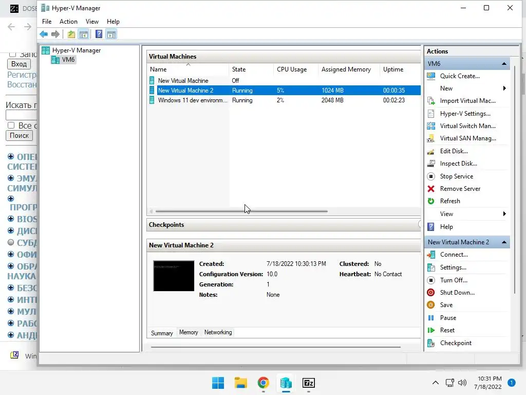This screenshot has height=395, width=526.
Task: Click the search input in background window
Action: tap(22, 115)
